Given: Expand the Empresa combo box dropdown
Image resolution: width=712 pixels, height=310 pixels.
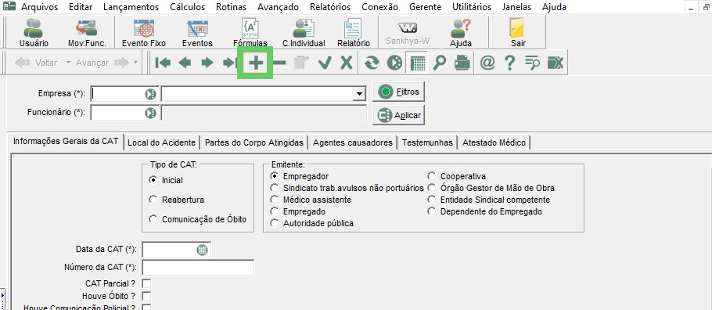Looking at the screenshot, I should click(360, 94).
